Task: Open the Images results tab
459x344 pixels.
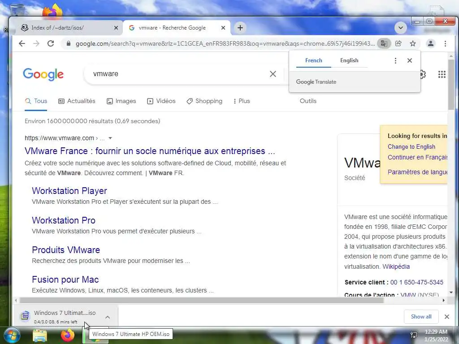Action: point(121,101)
